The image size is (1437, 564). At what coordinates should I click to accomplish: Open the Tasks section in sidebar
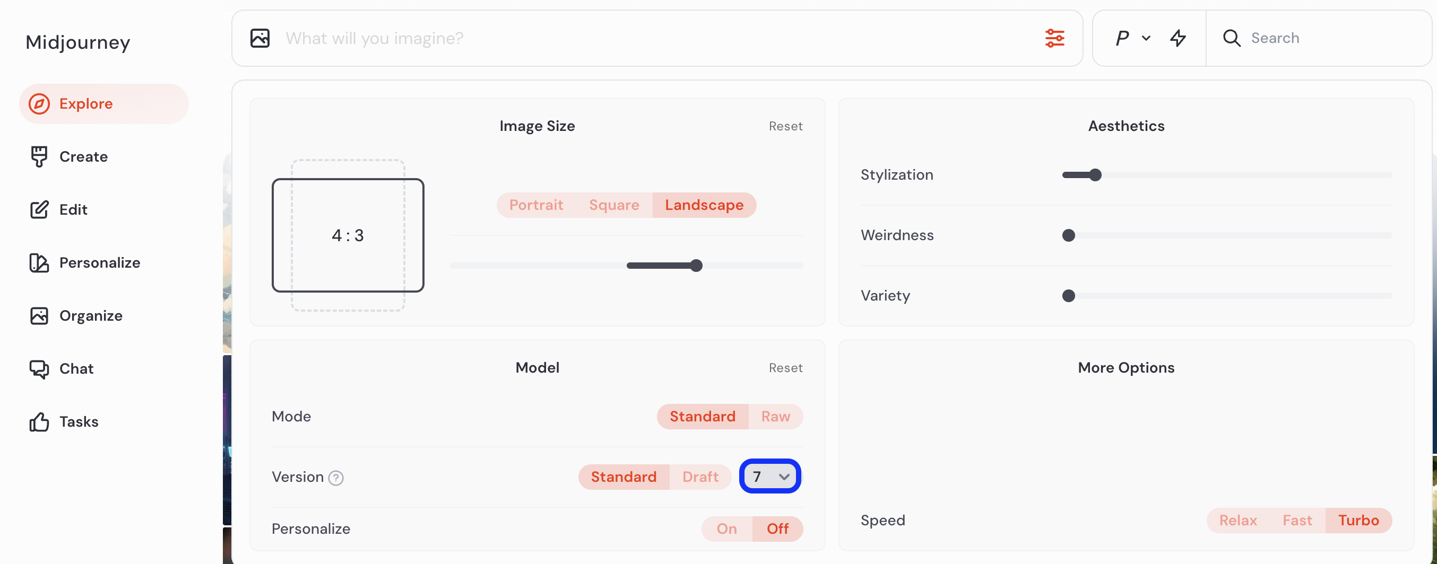point(78,421)
